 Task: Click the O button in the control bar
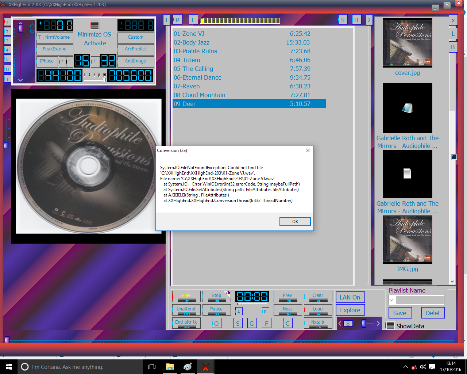[216, 323]
